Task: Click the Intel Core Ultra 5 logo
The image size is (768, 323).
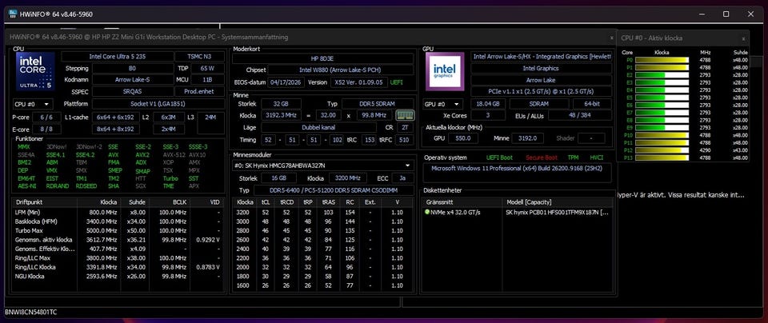Action: [x=35, y=71]
